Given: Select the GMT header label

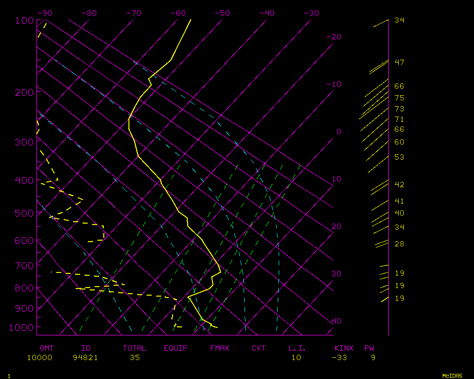Looking at the screenshot, I should pos(47,348).
